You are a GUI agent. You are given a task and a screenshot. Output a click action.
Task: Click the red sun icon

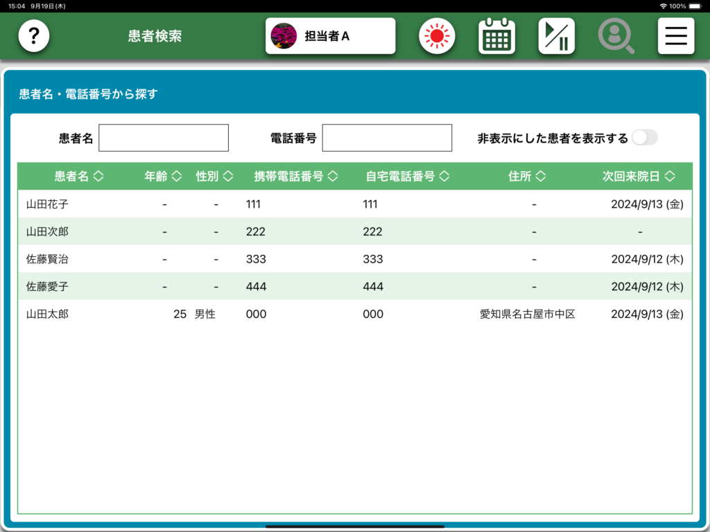coord(437,36)
